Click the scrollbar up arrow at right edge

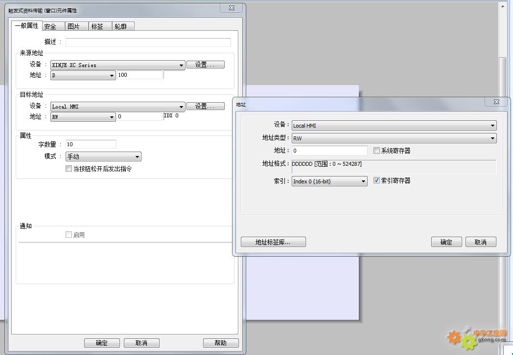coord(503,6)
